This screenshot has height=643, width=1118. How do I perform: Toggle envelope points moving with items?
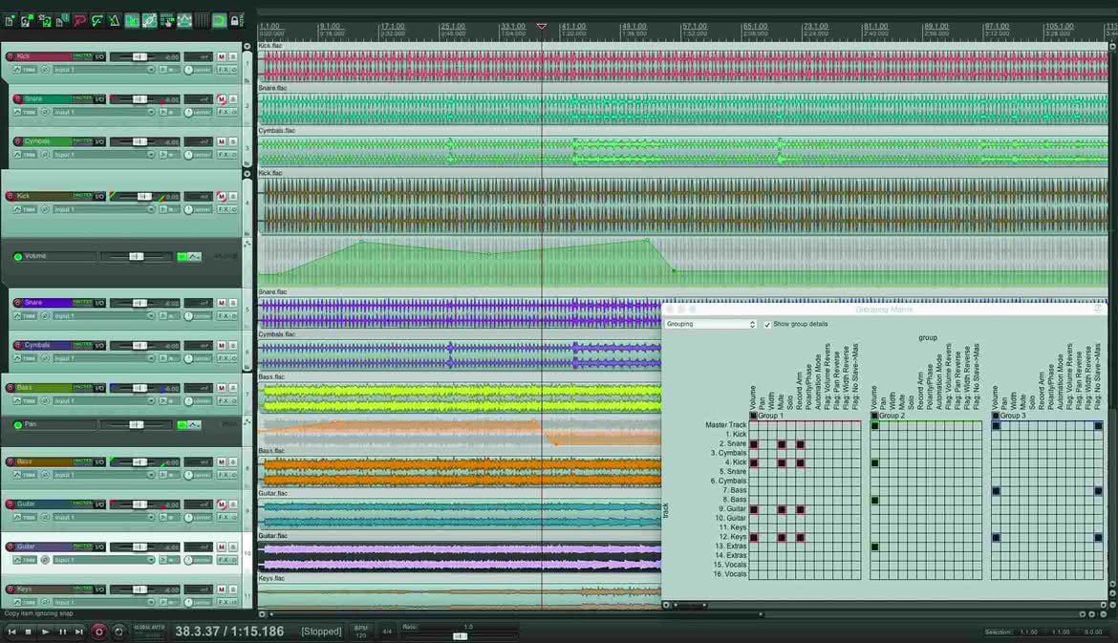184,21
